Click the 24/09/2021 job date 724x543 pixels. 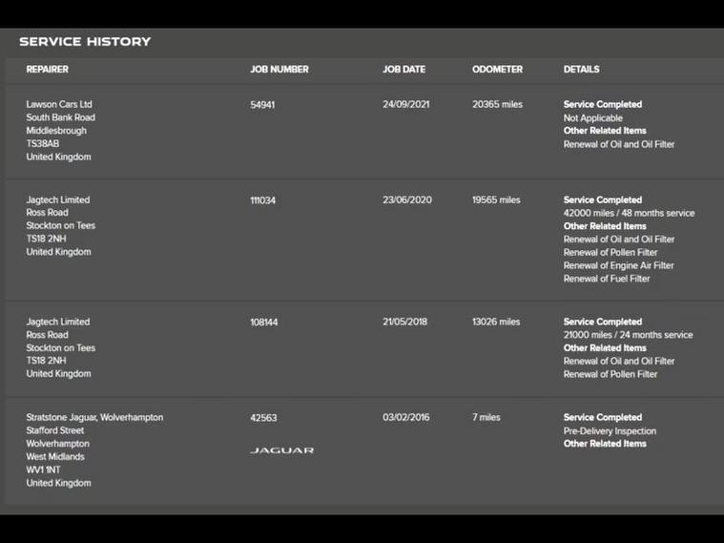tap(405, 105)
